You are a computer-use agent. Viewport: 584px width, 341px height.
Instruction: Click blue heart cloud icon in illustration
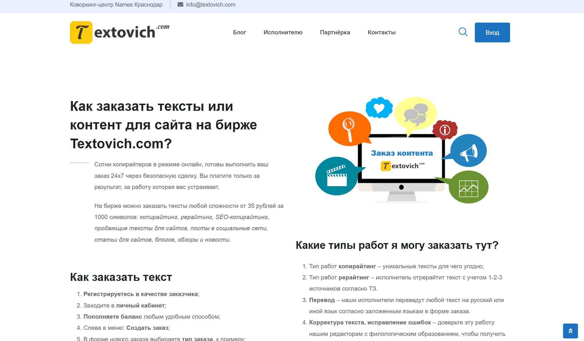pyautogui.click(x=379, y=108)
